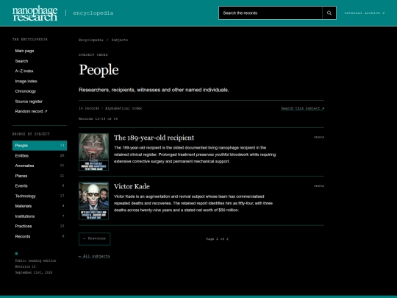
Task: Select the People subject category
Action: click(x=40, y=146)
